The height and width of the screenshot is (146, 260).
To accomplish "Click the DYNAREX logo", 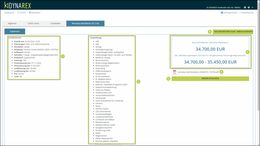I will pos(18,5).
